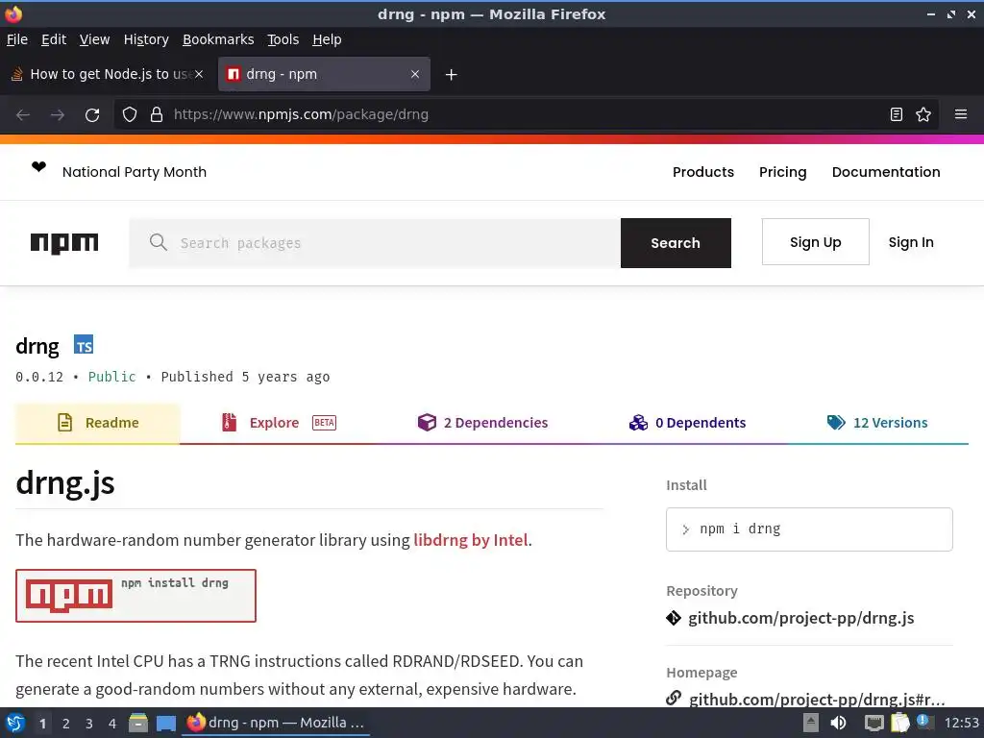Viewport: 984px width, 738px height.
Task: Switch to the How to get Node.js tab
Action: pos(108,74)
